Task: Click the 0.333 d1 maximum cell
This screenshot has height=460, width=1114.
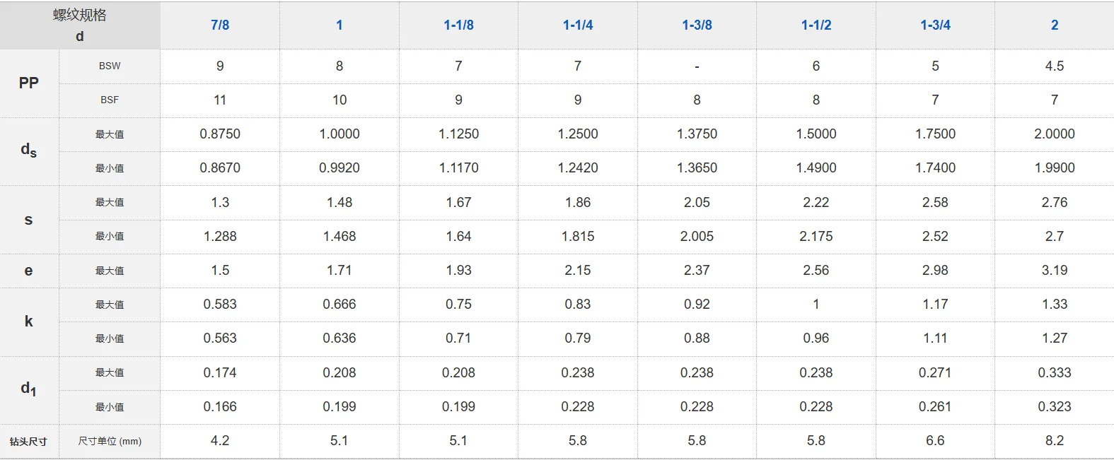Action: pyautogui.click(x=1055, y=372)
